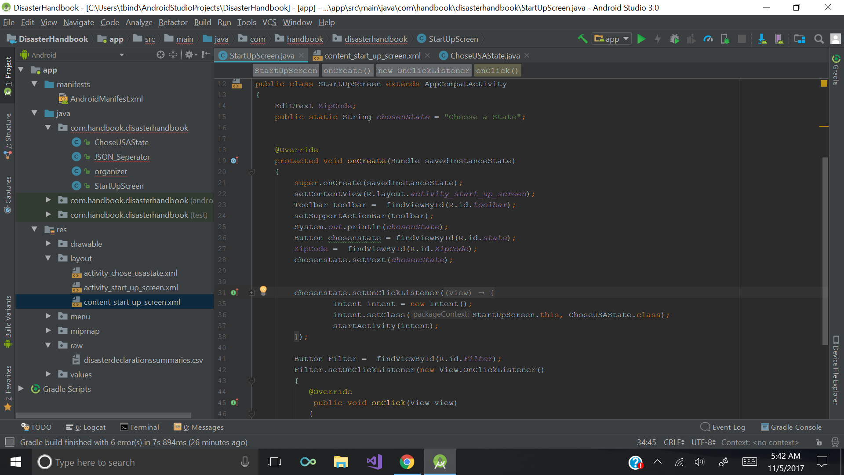844x475 pixels.
Task: Click the SDK Manager download icon
Action: [762, 39]
